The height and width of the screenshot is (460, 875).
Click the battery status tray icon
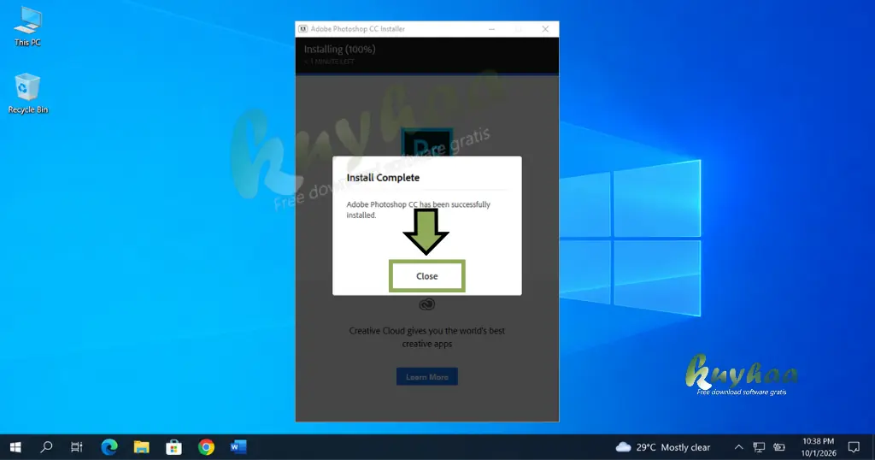pos(779,447)
